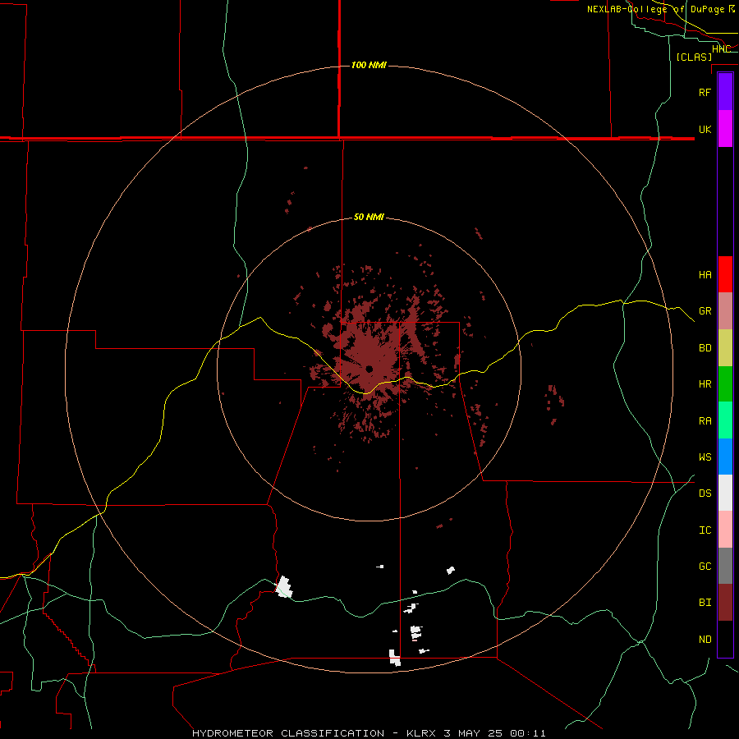Click the IC legend label
This screenshot has height=739, width=739.
coord(705,530)
